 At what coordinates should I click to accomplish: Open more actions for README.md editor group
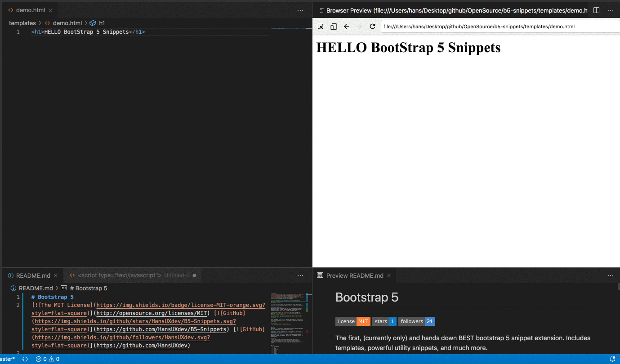click(x=300, y=275)
